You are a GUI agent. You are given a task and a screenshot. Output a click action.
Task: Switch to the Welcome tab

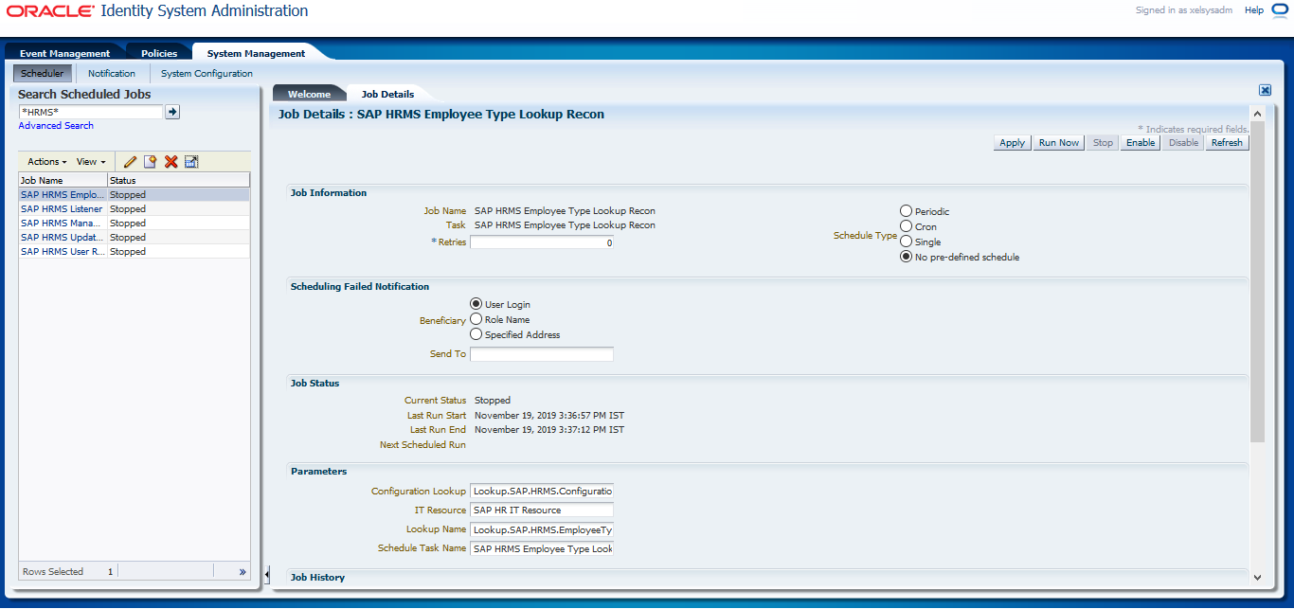309,94
